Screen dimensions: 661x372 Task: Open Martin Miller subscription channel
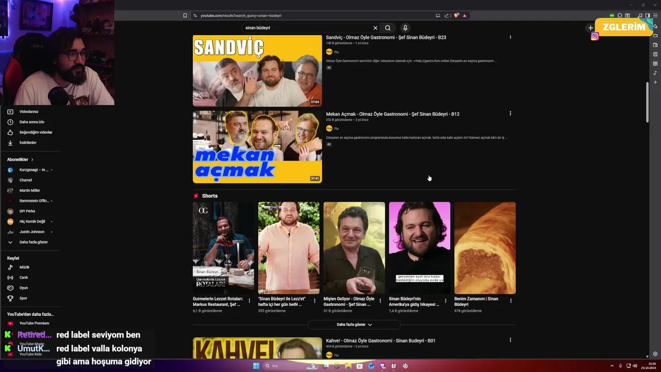[x=30, y=191]
